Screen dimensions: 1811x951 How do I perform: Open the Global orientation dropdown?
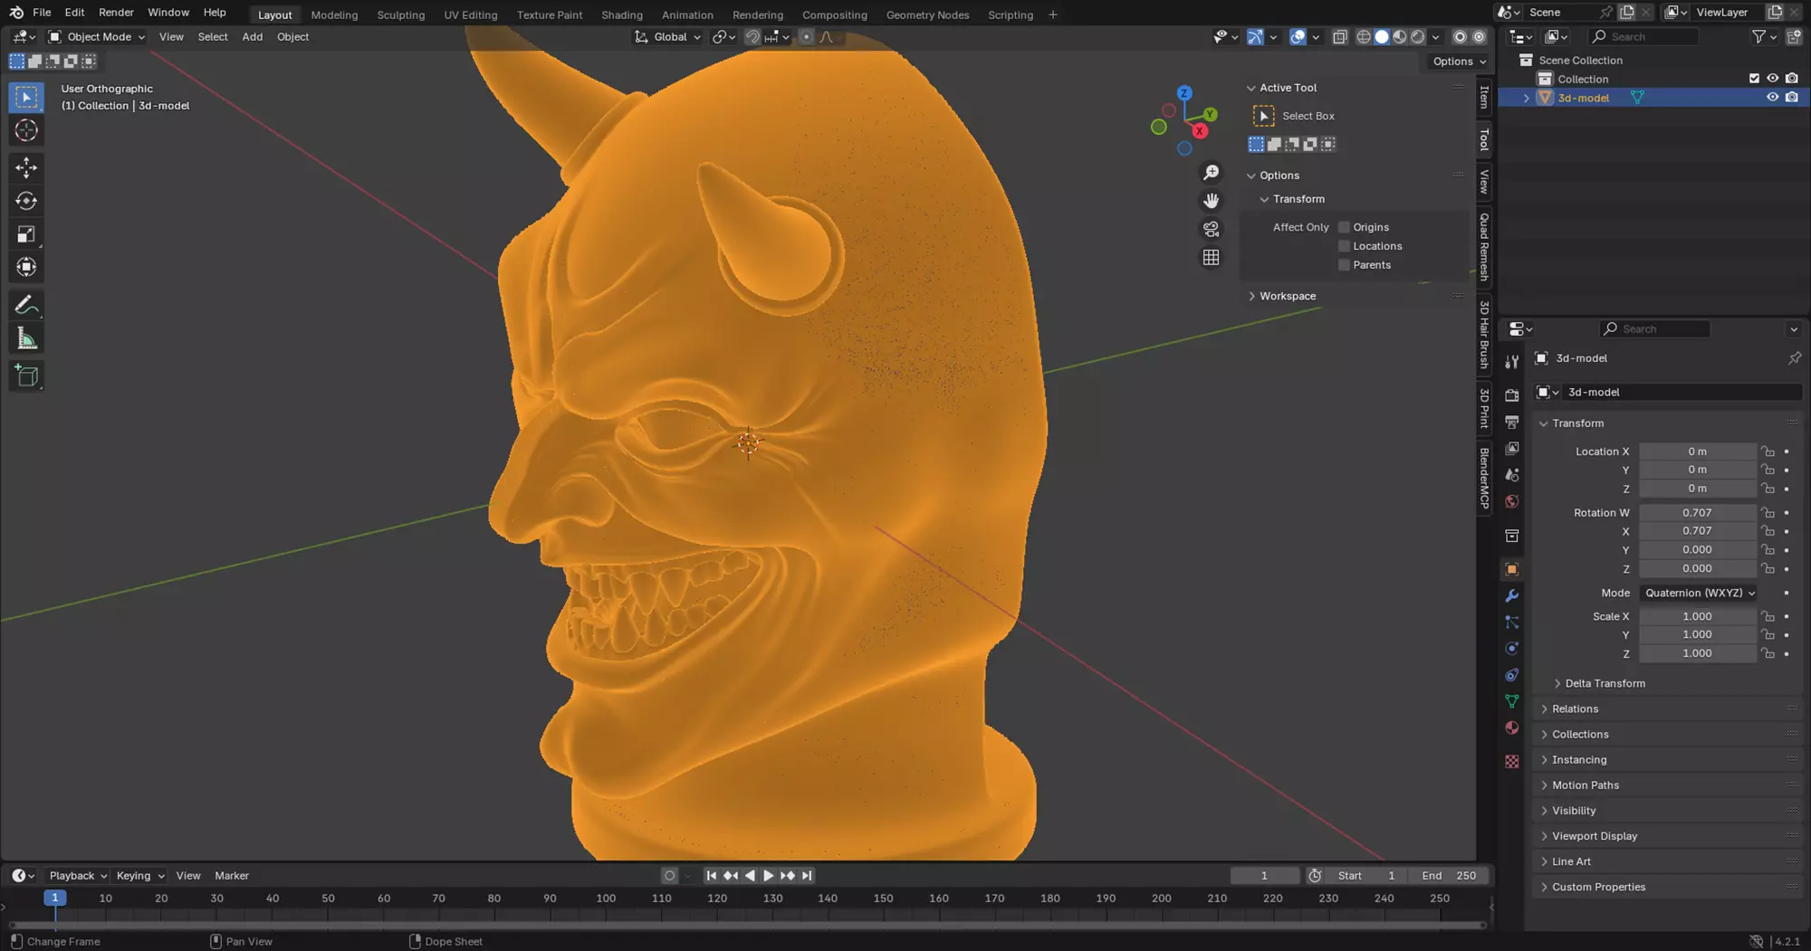pos(667,37)
